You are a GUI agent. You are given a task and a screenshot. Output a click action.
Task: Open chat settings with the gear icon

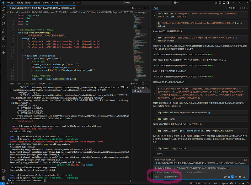coord(234,8)
